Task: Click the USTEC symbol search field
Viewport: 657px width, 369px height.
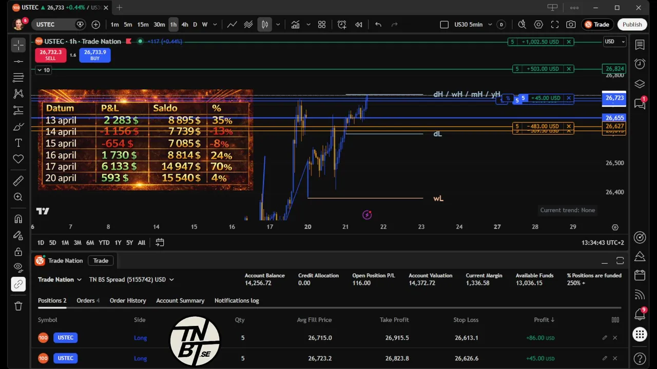Action: pos(59,25)
